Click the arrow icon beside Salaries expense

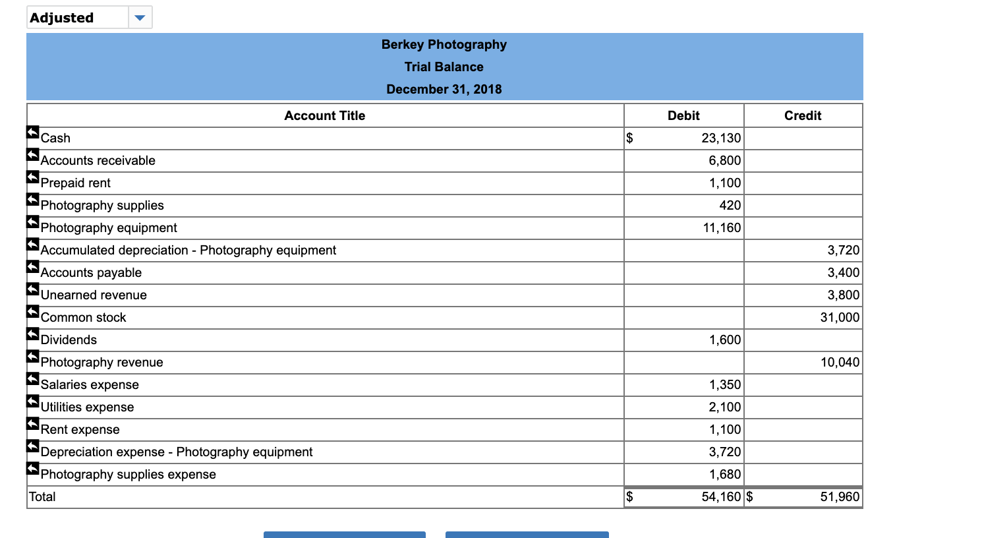click(33, 379)
